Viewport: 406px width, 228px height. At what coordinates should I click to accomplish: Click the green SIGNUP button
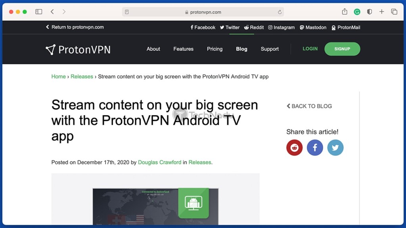coord(342,49)
